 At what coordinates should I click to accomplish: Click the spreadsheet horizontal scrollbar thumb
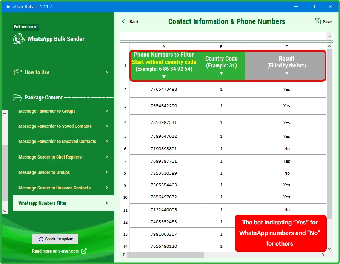165,255
